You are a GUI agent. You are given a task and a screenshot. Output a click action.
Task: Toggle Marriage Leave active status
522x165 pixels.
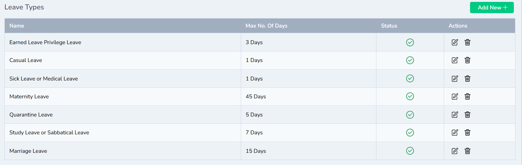coord(410,151)
